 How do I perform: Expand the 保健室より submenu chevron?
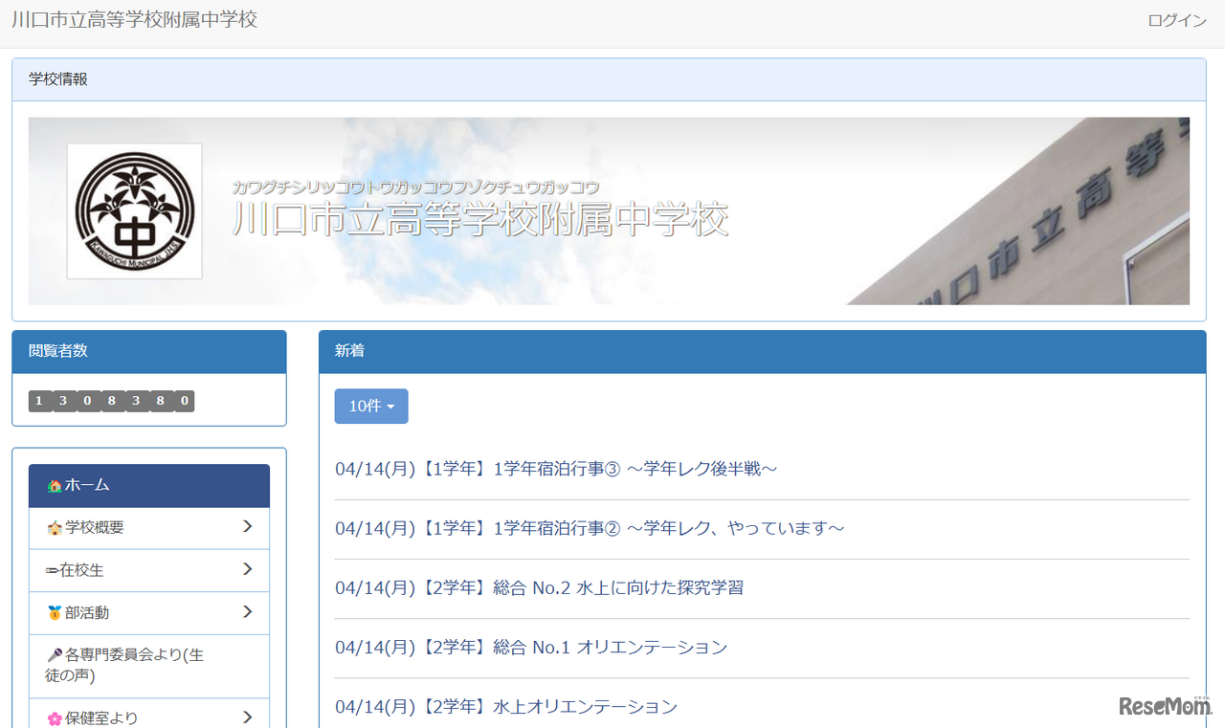coord(247,717)
